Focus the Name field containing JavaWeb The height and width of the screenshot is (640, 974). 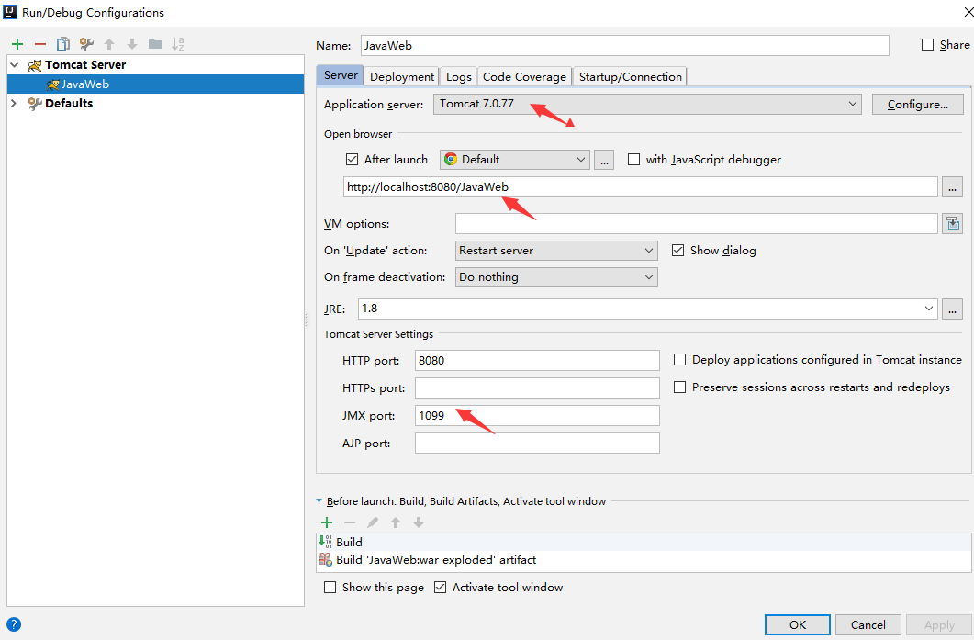(x=624, y=45)
